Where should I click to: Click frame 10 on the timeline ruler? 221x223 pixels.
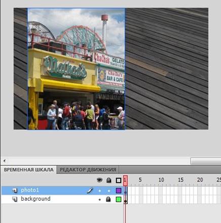coord(161,180)
